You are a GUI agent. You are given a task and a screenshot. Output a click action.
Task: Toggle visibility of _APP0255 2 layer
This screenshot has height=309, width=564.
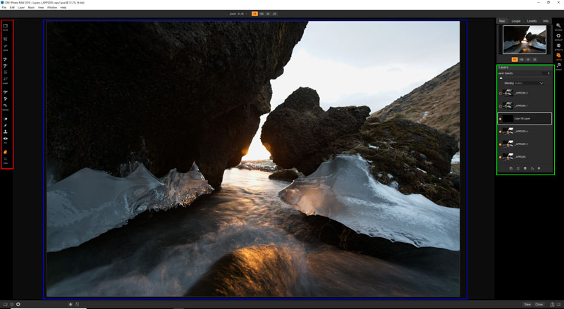(500, 94)
